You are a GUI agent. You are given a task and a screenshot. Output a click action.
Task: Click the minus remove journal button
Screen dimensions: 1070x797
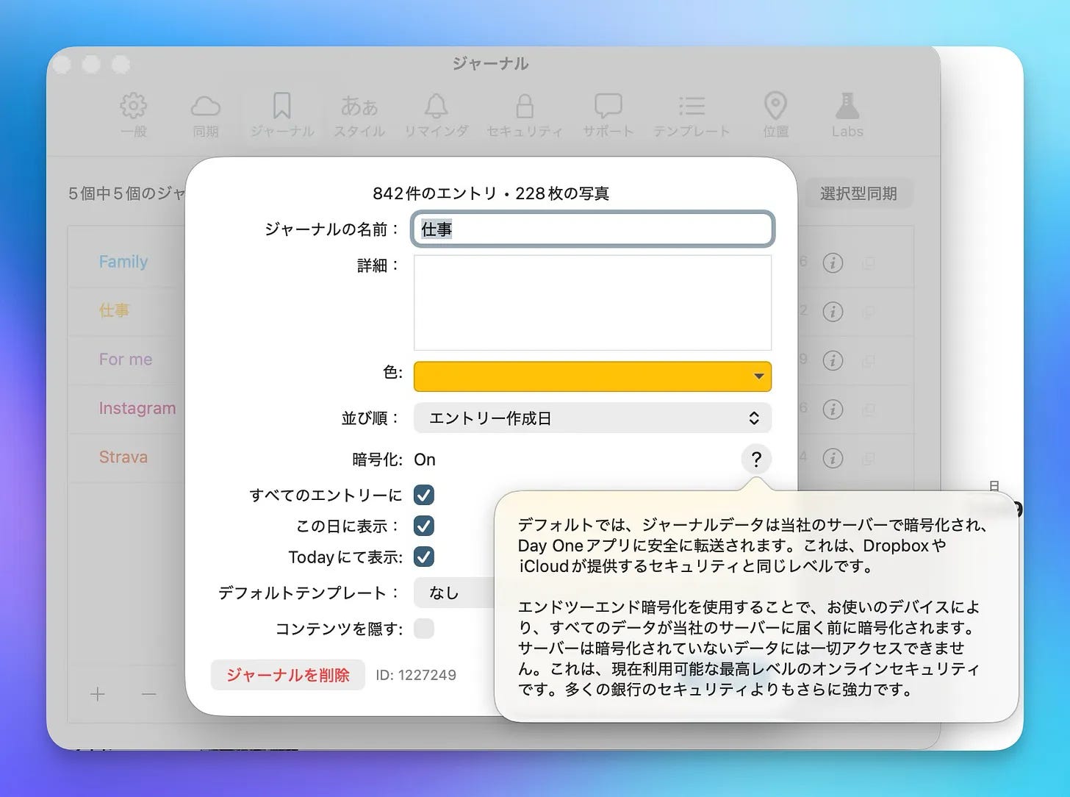click(149, 694)
